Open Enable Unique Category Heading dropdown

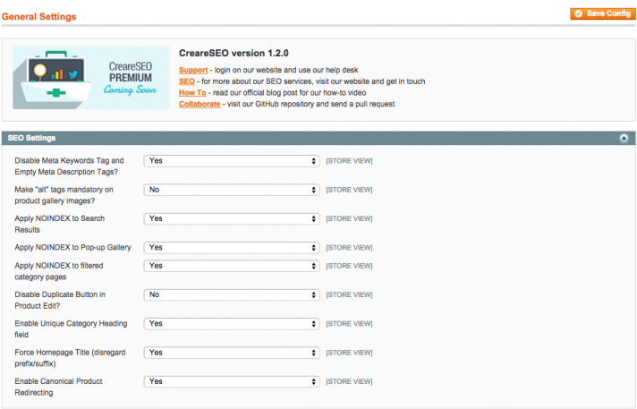232,323
